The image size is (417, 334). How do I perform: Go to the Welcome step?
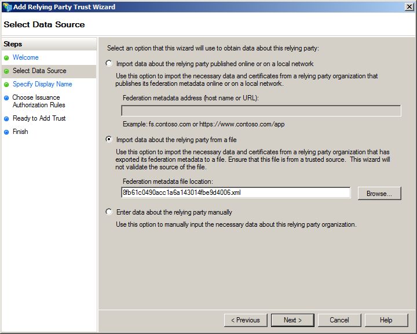(25, 57)
